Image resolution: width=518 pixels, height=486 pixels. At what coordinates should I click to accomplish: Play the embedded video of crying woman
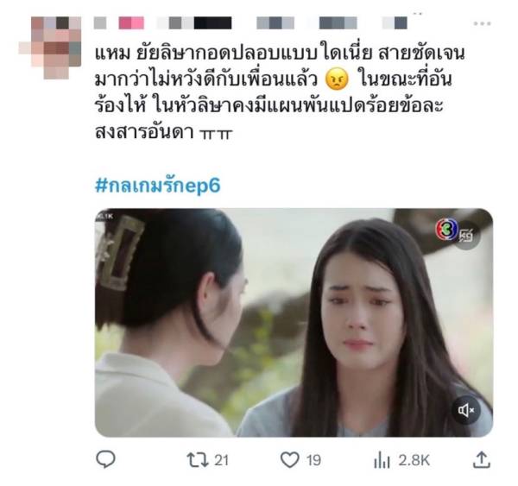[x=294, y=323]
